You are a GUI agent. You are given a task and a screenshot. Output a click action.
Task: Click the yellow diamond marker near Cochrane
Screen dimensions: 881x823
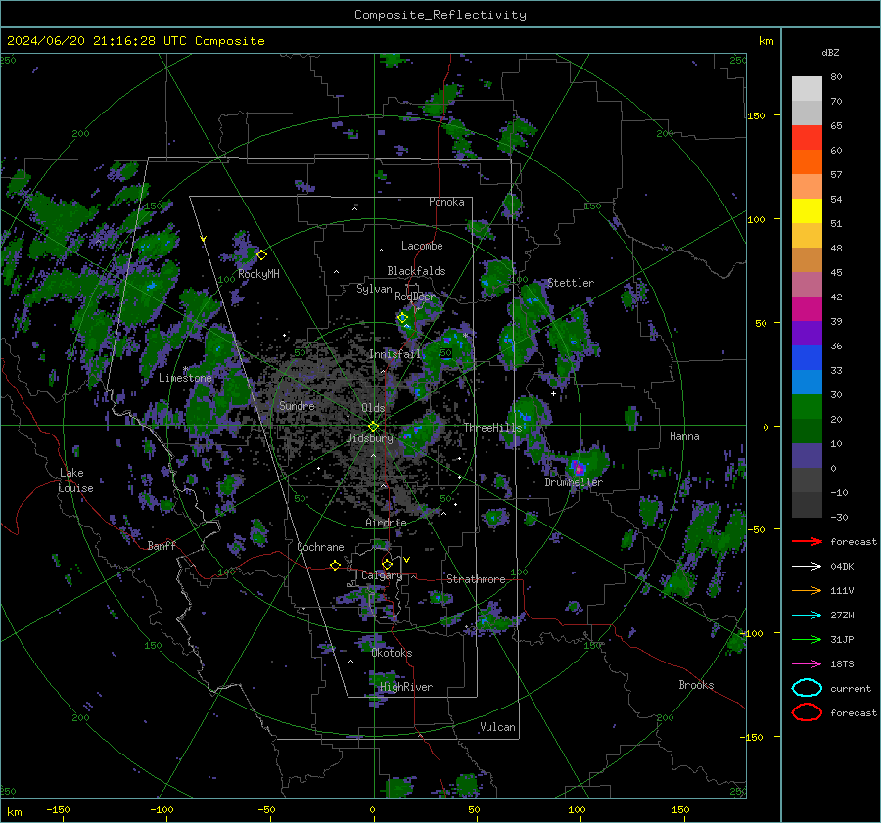335,565
